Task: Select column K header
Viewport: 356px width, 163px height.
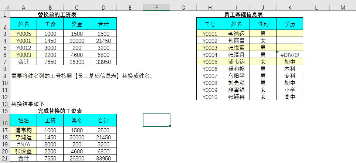Action: pos(289,7)
